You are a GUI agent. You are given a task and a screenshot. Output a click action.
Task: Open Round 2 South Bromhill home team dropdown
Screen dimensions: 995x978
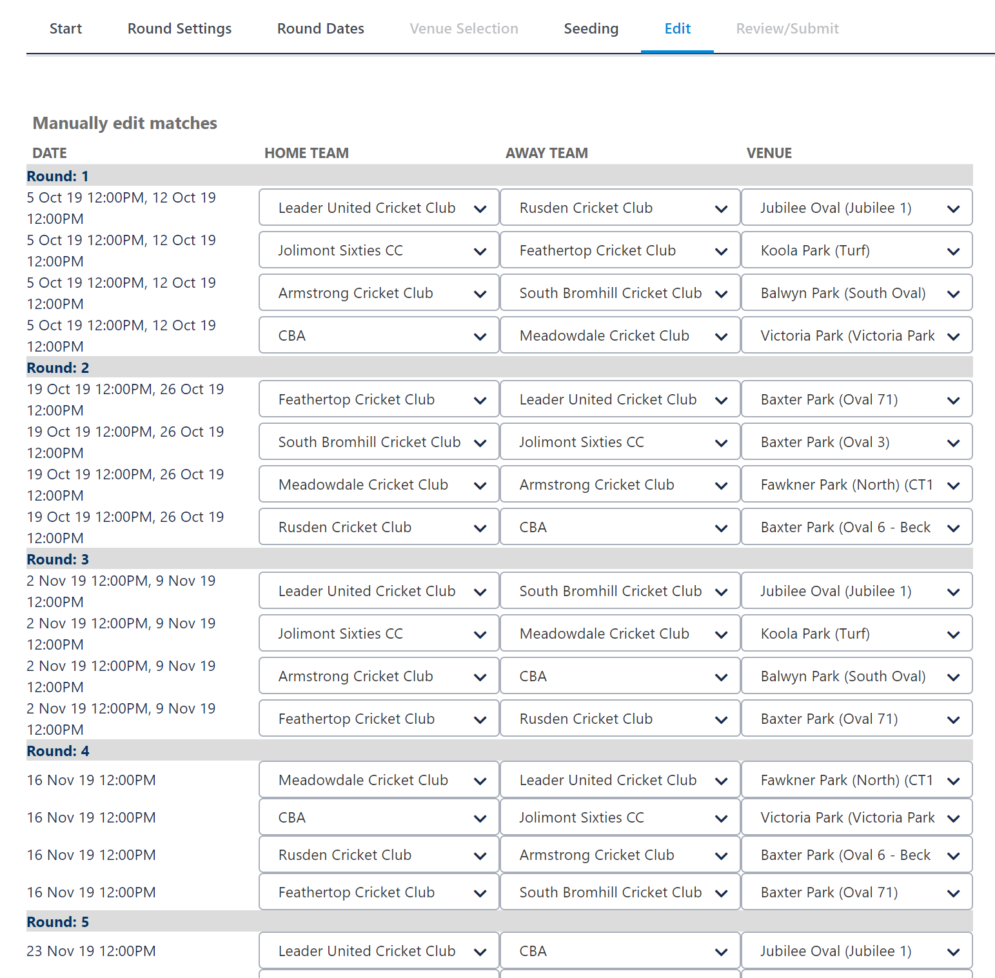point(379,441)
